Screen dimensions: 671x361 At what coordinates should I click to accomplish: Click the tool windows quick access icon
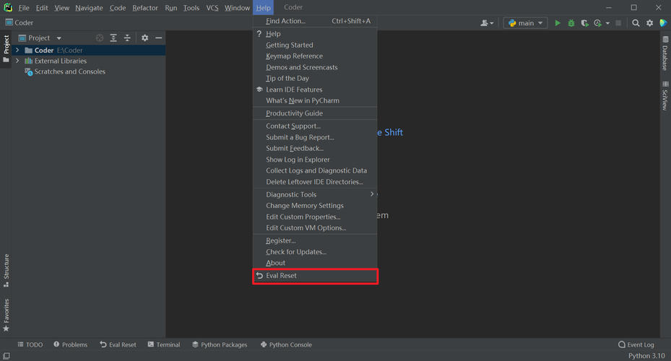tap(6, 356)
